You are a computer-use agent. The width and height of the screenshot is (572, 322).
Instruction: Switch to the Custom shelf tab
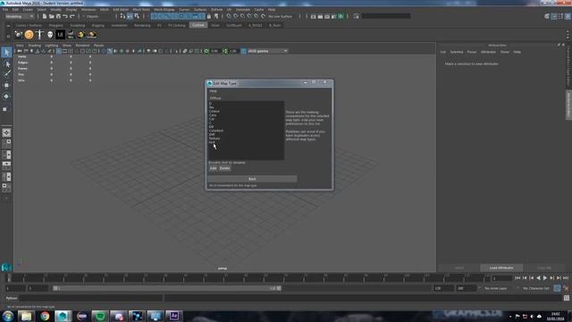click(x=198, y=25)
